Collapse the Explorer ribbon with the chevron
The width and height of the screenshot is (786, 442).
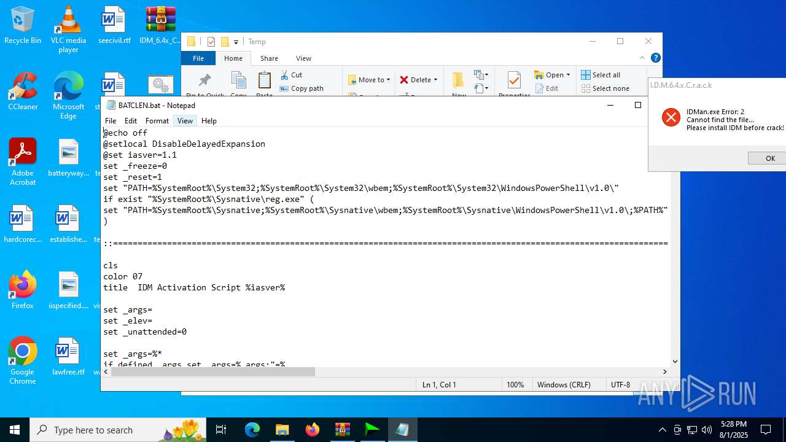642,58
